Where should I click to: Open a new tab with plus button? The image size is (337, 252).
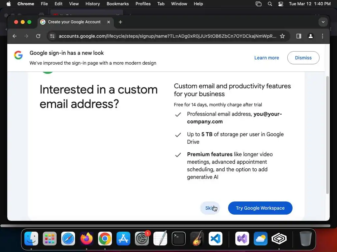(x=120, y=22)
